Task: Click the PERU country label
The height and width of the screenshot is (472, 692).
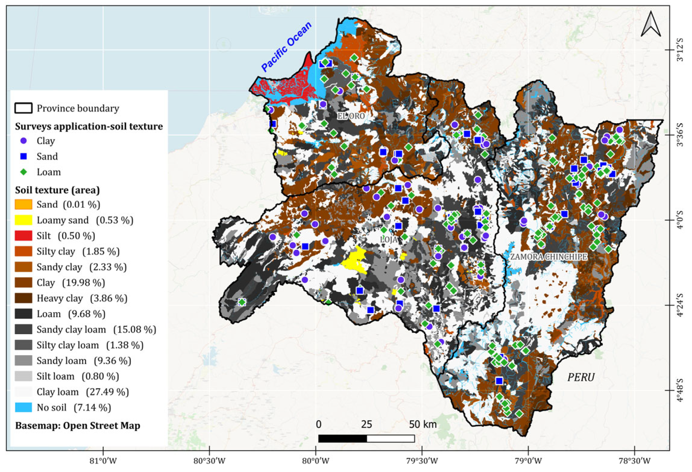Action: point(581,377)
